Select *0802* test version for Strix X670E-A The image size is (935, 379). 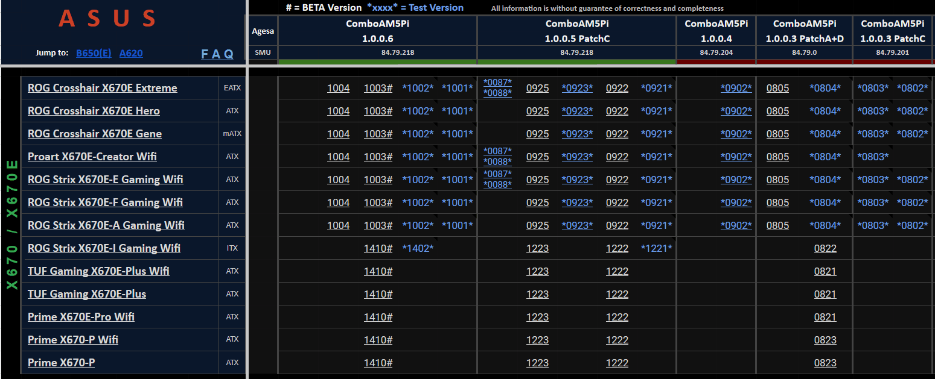(x=913, y=225)
